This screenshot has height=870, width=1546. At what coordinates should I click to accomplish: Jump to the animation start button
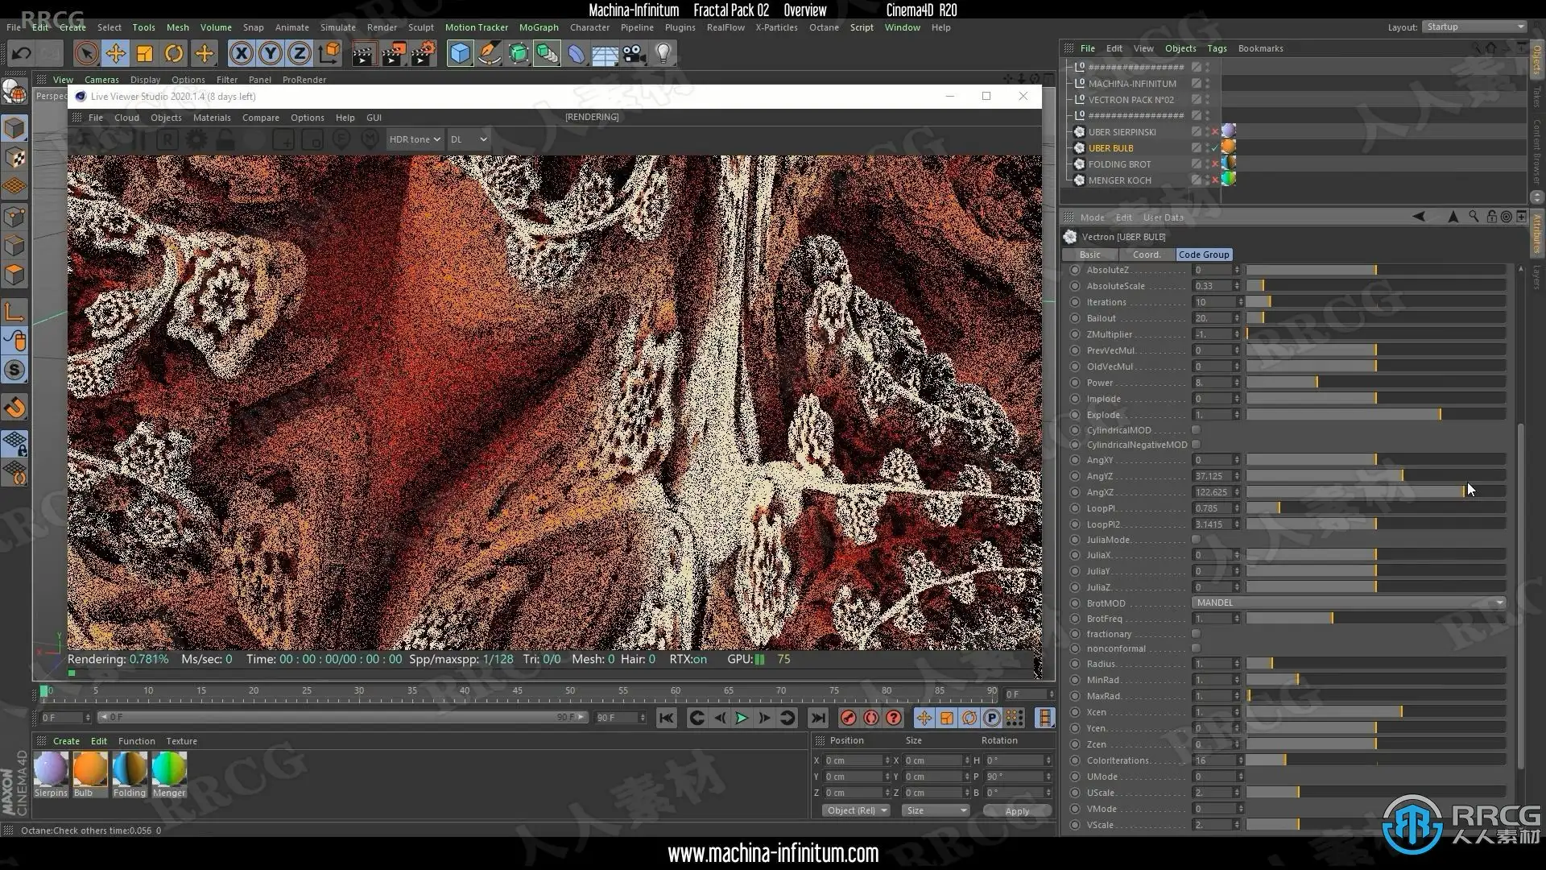pyautogui.click(x=666, y=718)
